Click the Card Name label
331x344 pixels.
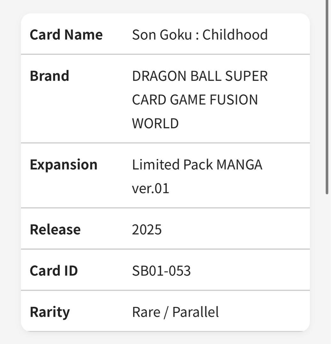coord(66,35)
